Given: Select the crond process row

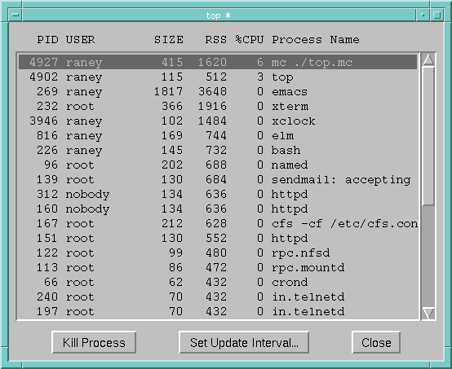Looking at the screenshot, I should pos(218,282).
